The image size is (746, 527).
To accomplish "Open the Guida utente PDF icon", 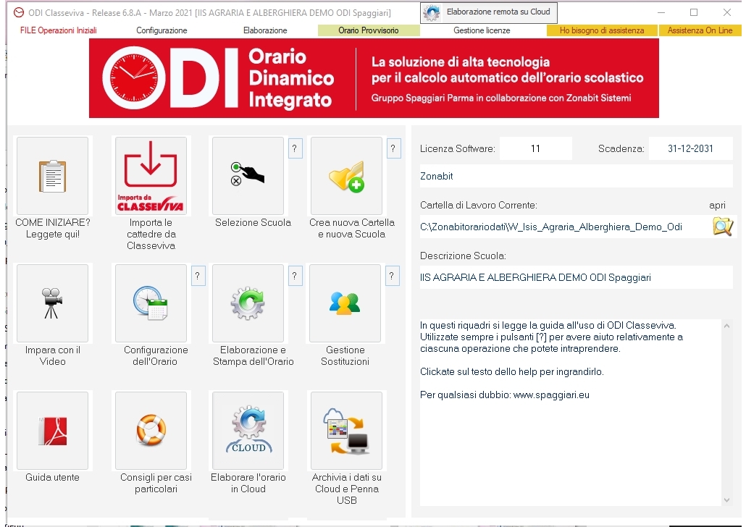I will tap(52, 431).
